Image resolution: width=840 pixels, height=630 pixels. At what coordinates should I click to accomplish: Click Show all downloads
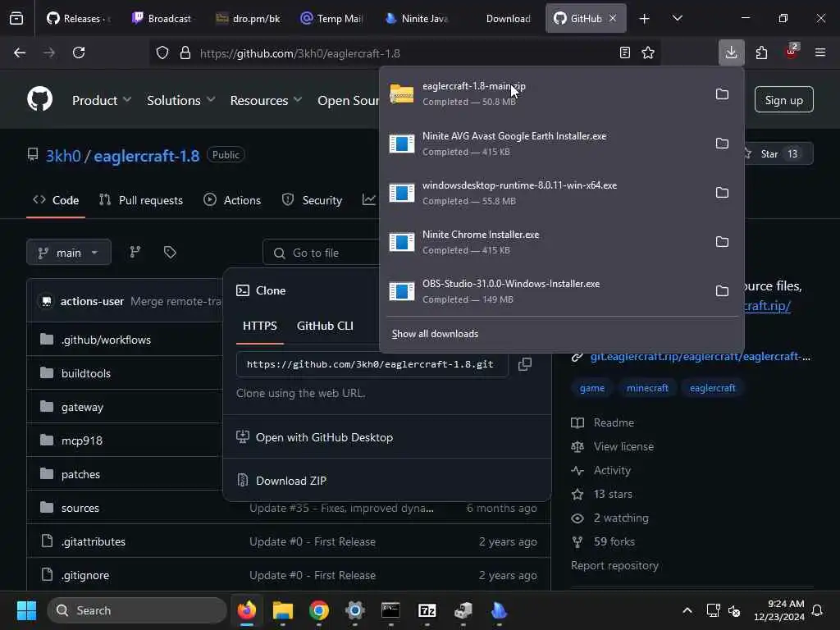tap(435, 334)
